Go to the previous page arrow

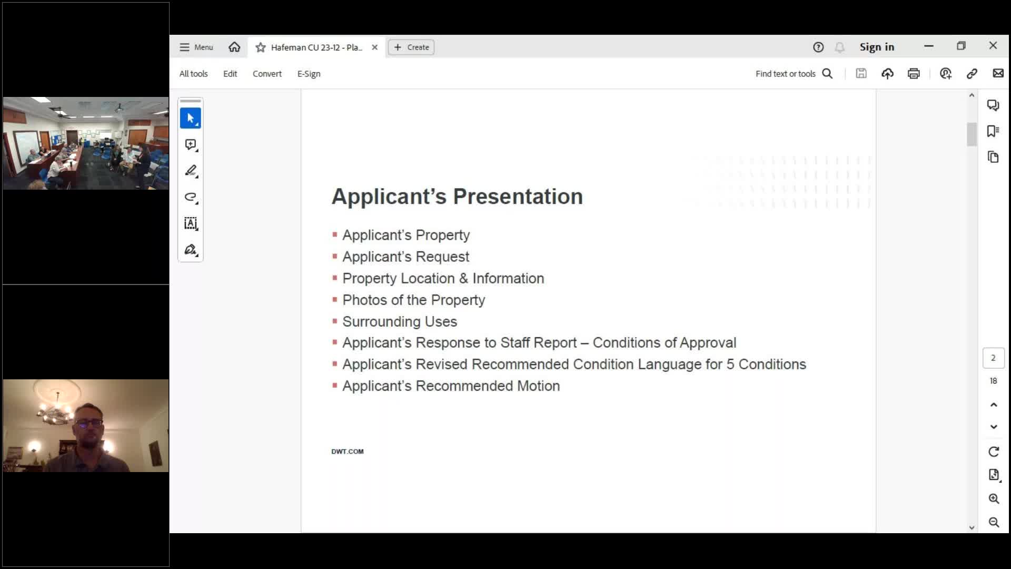[994, 405]
